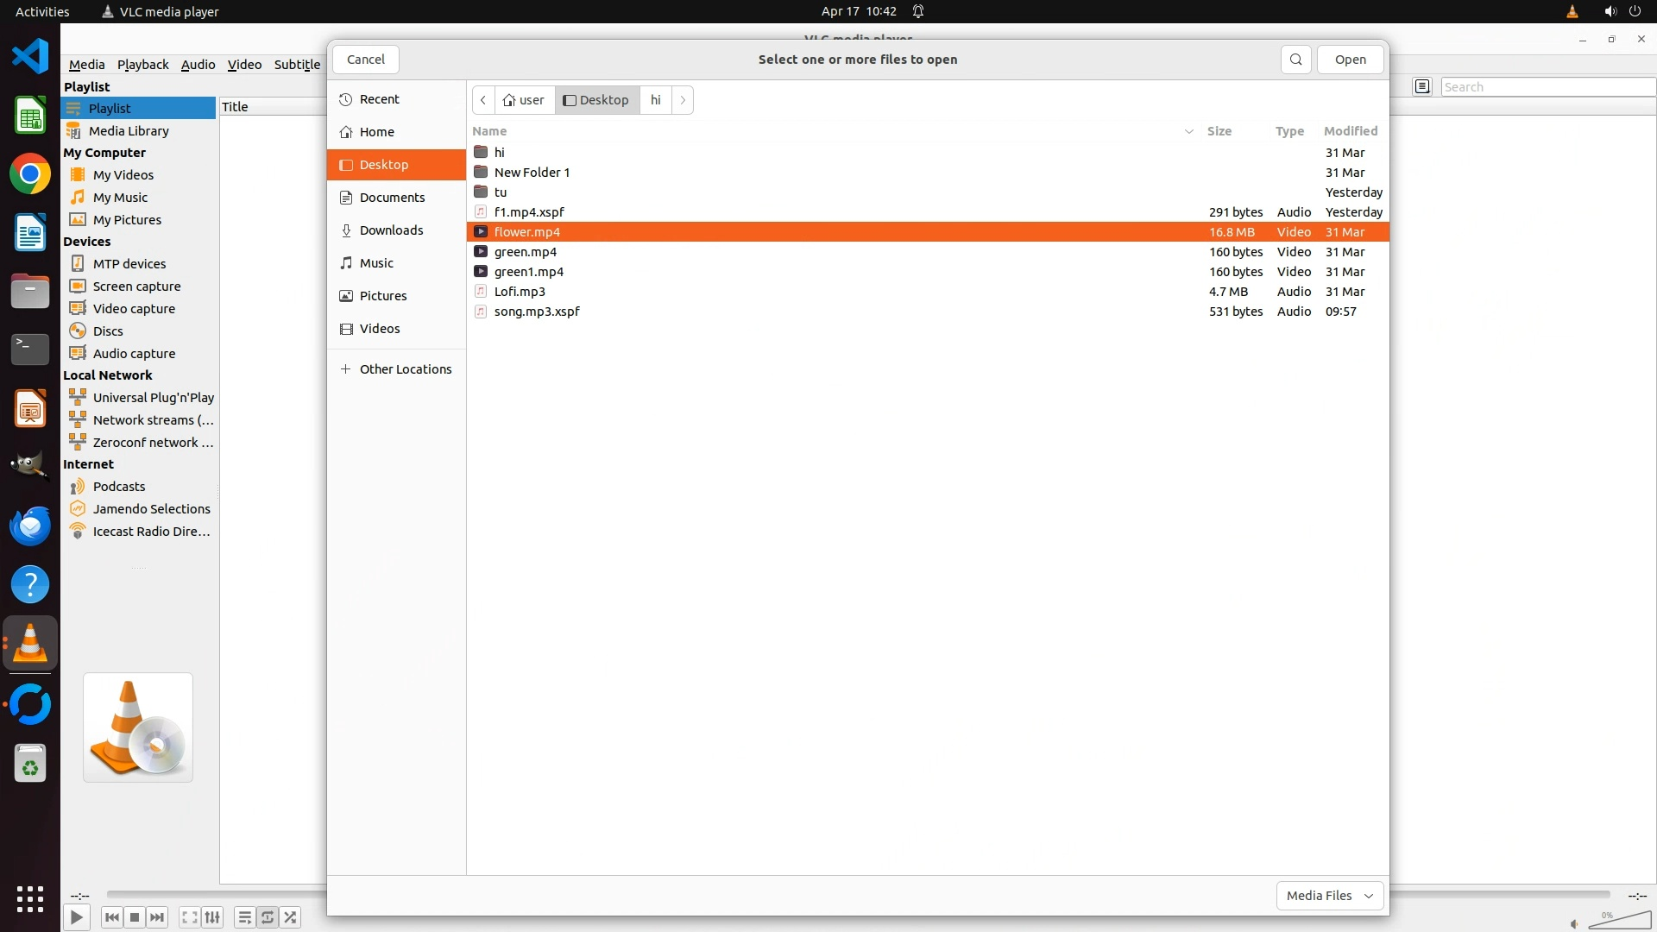Toggle the shuffle random playback button

291,917
